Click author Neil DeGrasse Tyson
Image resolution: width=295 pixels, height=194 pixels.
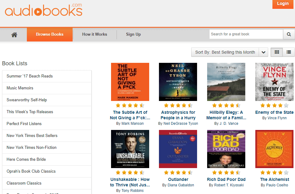[x=181, y=124]
